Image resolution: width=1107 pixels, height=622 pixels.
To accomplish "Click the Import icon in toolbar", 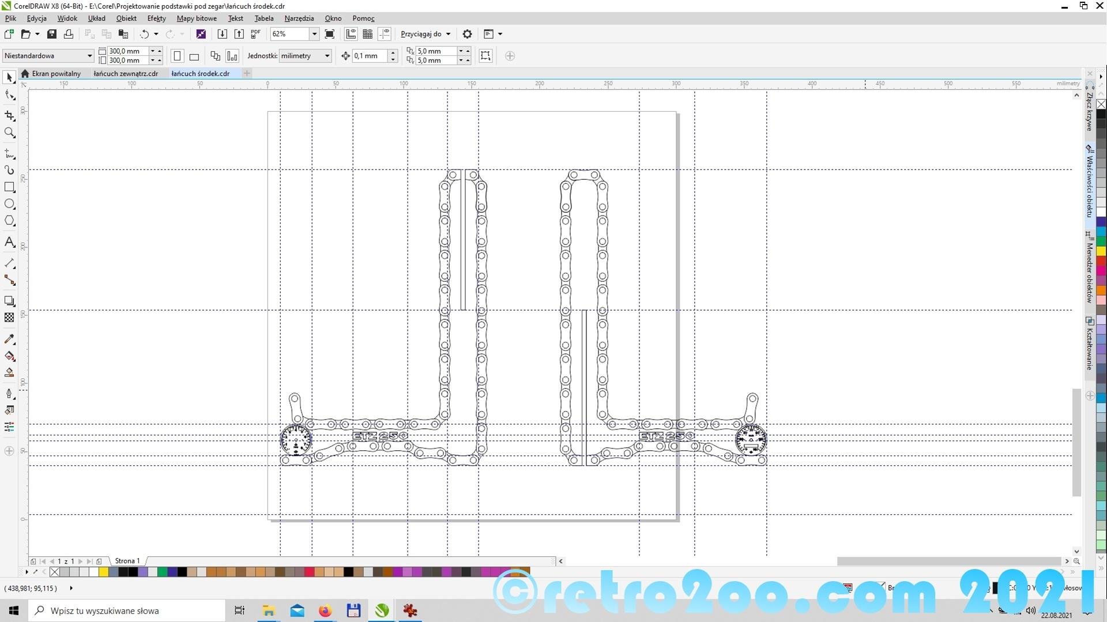I will 222,34.
